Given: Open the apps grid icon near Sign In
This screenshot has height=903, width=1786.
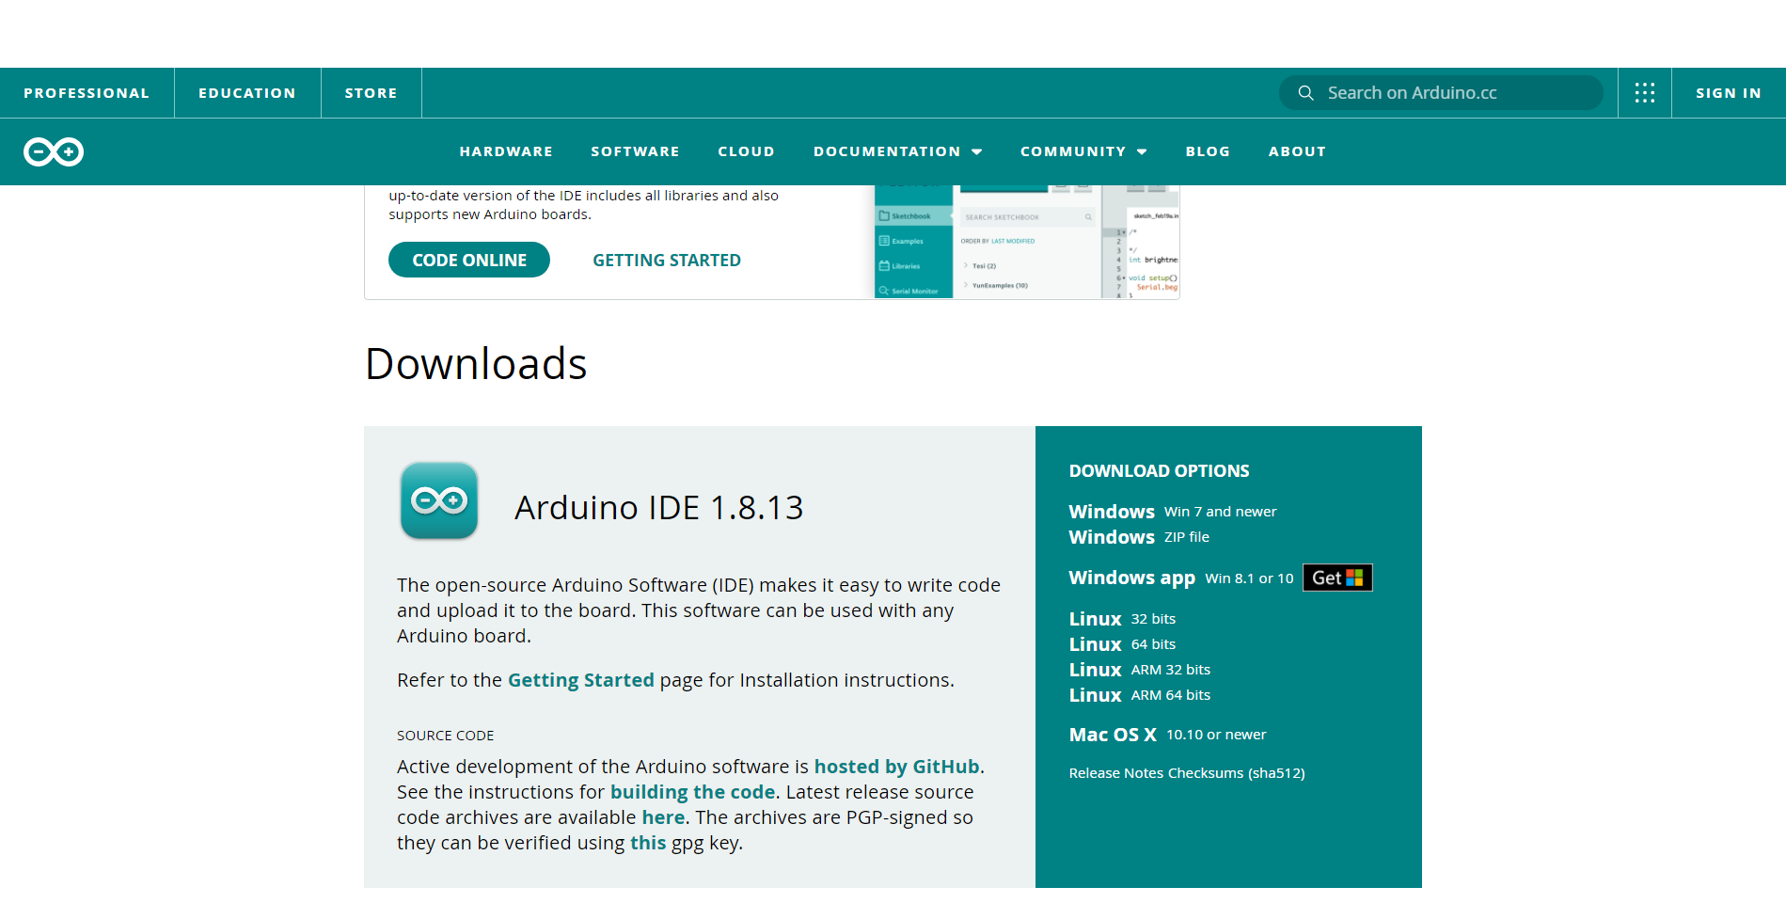Looking at the screenshot, I should click(1644, 92).
